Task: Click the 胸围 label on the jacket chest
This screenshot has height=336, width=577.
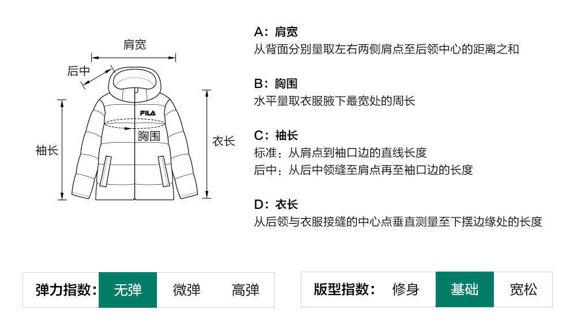Action: click(148, 136)
